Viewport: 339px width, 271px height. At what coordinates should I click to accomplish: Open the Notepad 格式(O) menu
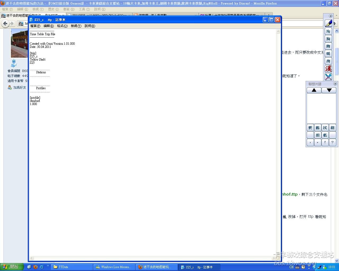point(62,26)
